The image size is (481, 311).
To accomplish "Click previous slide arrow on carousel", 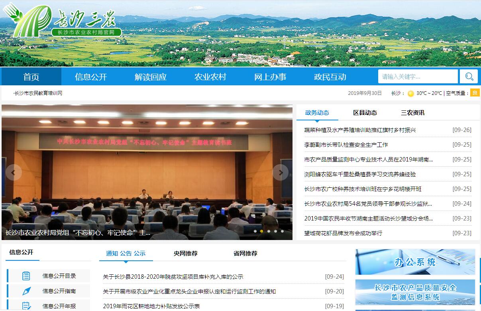I will pyautogui.click(x=14, y=172).
